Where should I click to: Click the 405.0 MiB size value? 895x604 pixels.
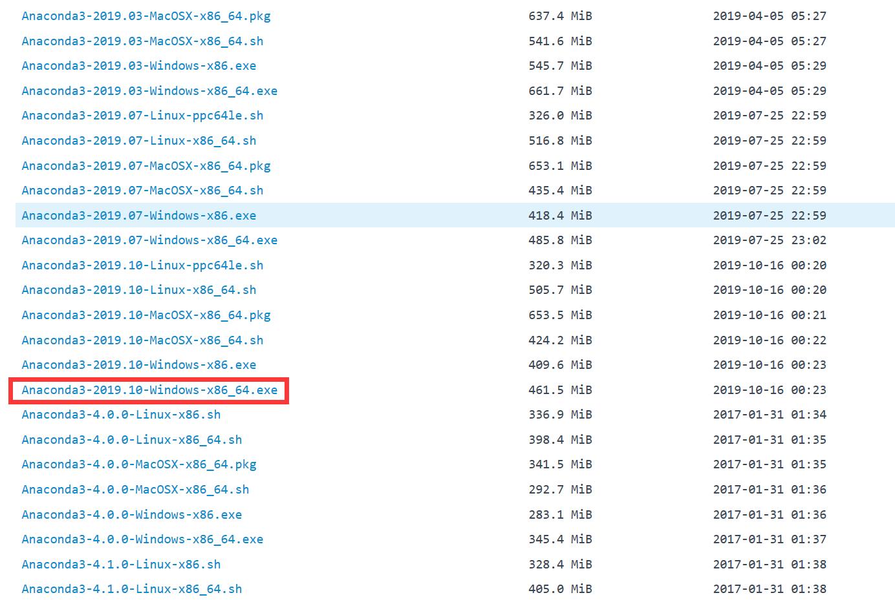[x=560, y=588]
